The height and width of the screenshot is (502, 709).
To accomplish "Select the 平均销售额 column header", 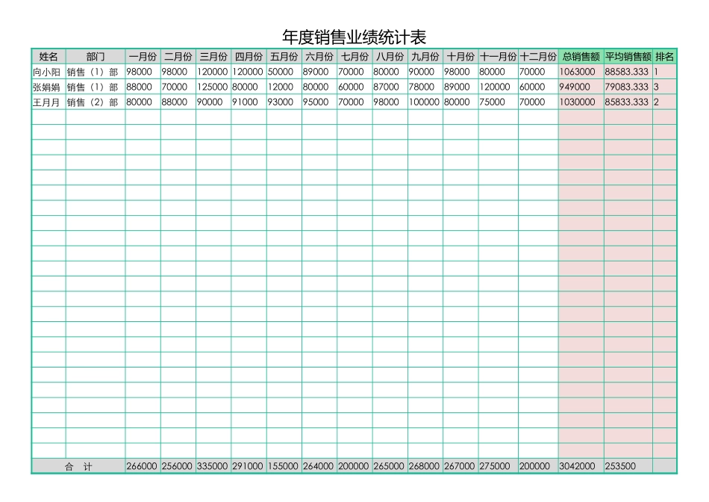I will coord(628,57).
